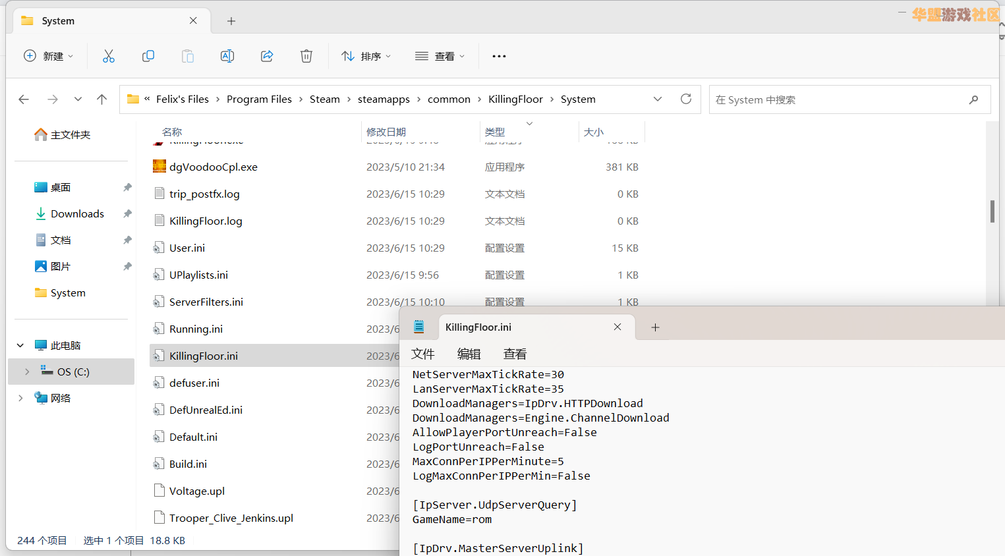Click the Copy icon in toolbar
Screen dimensions: 1005x556
pos(148,56)
